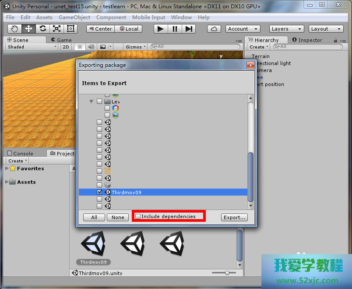352x289 pixels.
Task: Select the Move tool
Action: coord(29,29)
